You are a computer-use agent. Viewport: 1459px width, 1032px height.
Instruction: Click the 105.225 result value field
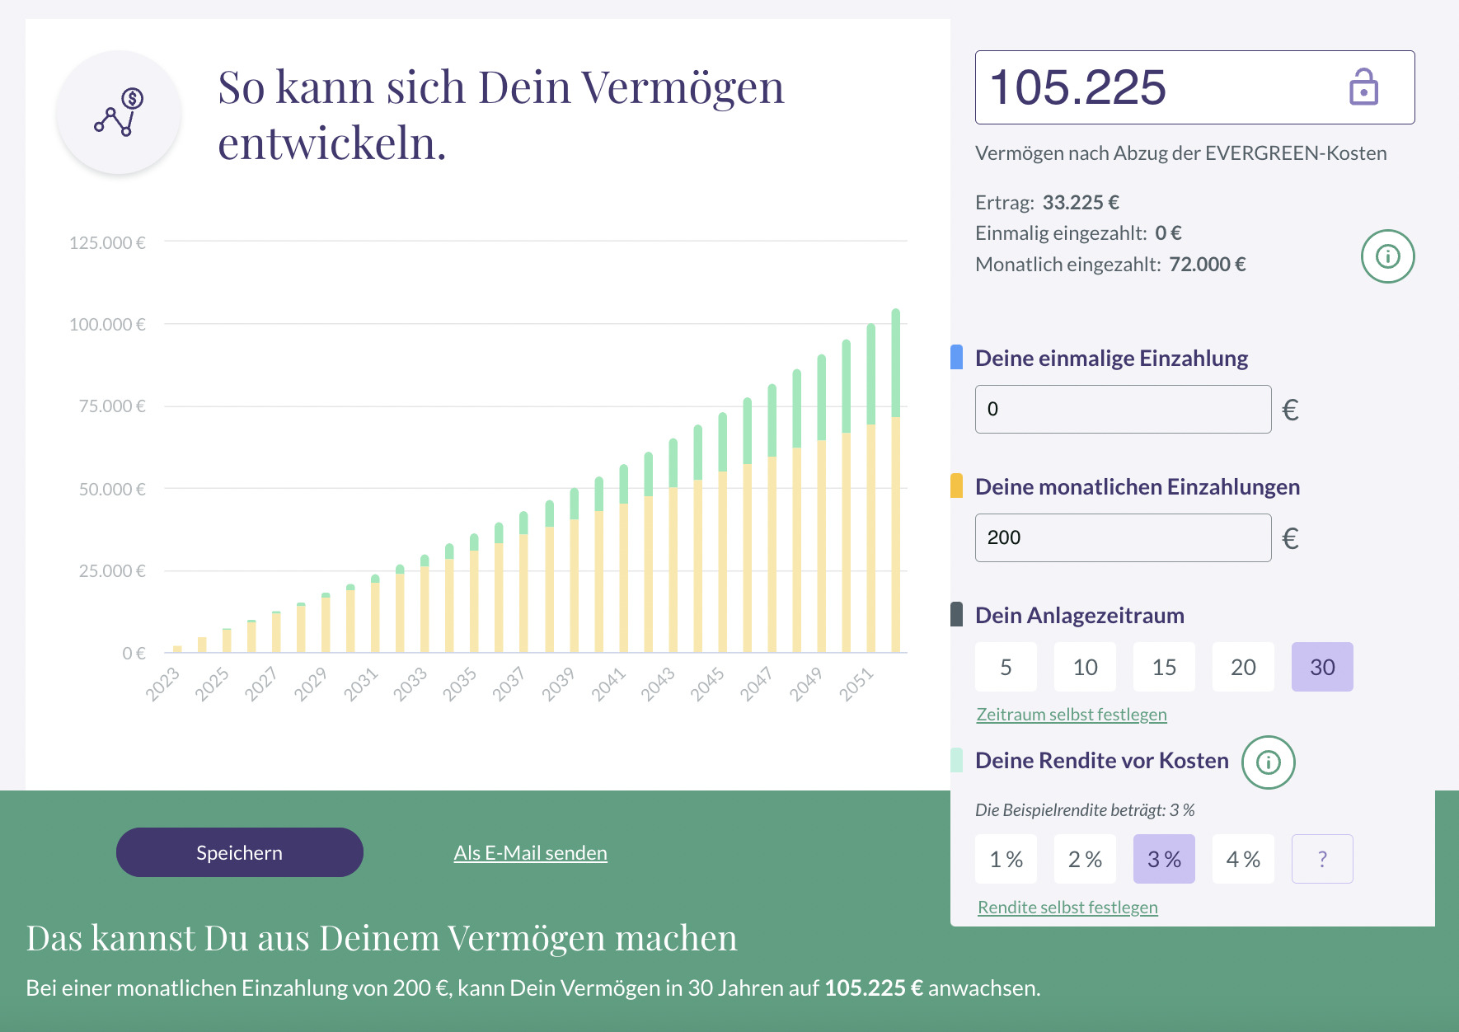tap(1194, 87)
